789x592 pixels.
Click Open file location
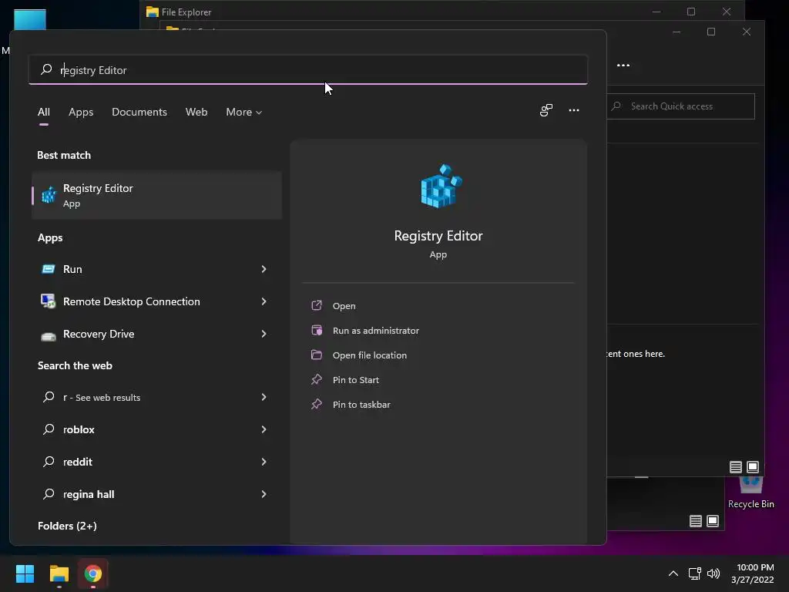click(370, 355)
